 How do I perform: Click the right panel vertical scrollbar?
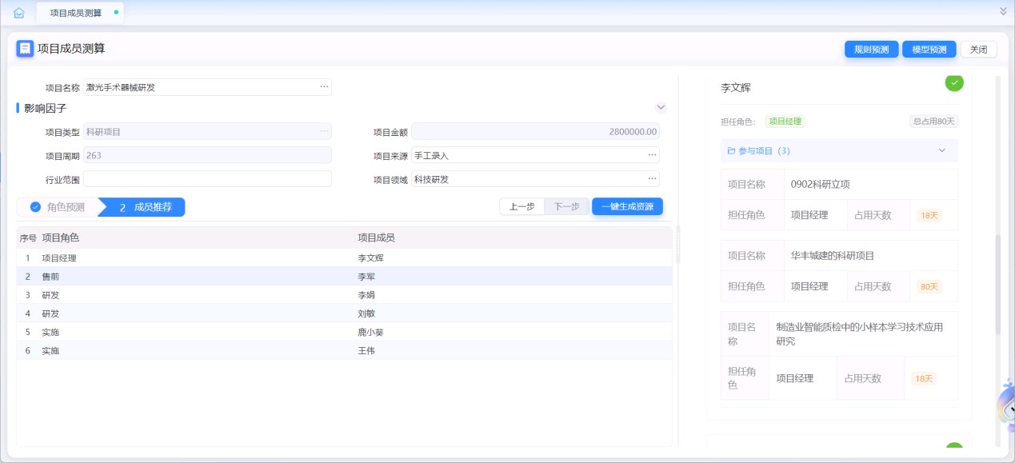click(x=997, y=284)
